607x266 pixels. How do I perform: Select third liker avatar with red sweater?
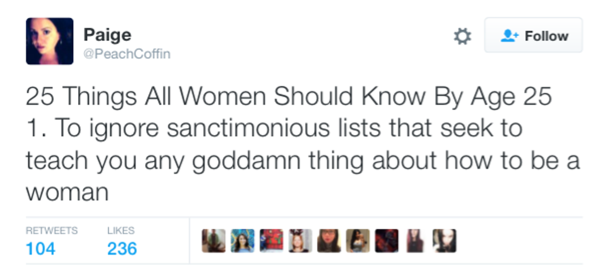pos(271,241)
